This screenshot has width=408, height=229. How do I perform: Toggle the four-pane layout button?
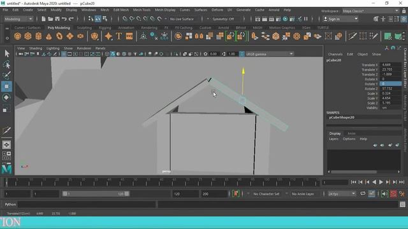[7, 156]
